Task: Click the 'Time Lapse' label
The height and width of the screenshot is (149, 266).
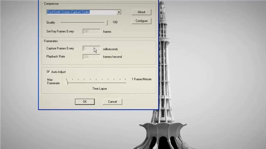Action: pos(100,89)
